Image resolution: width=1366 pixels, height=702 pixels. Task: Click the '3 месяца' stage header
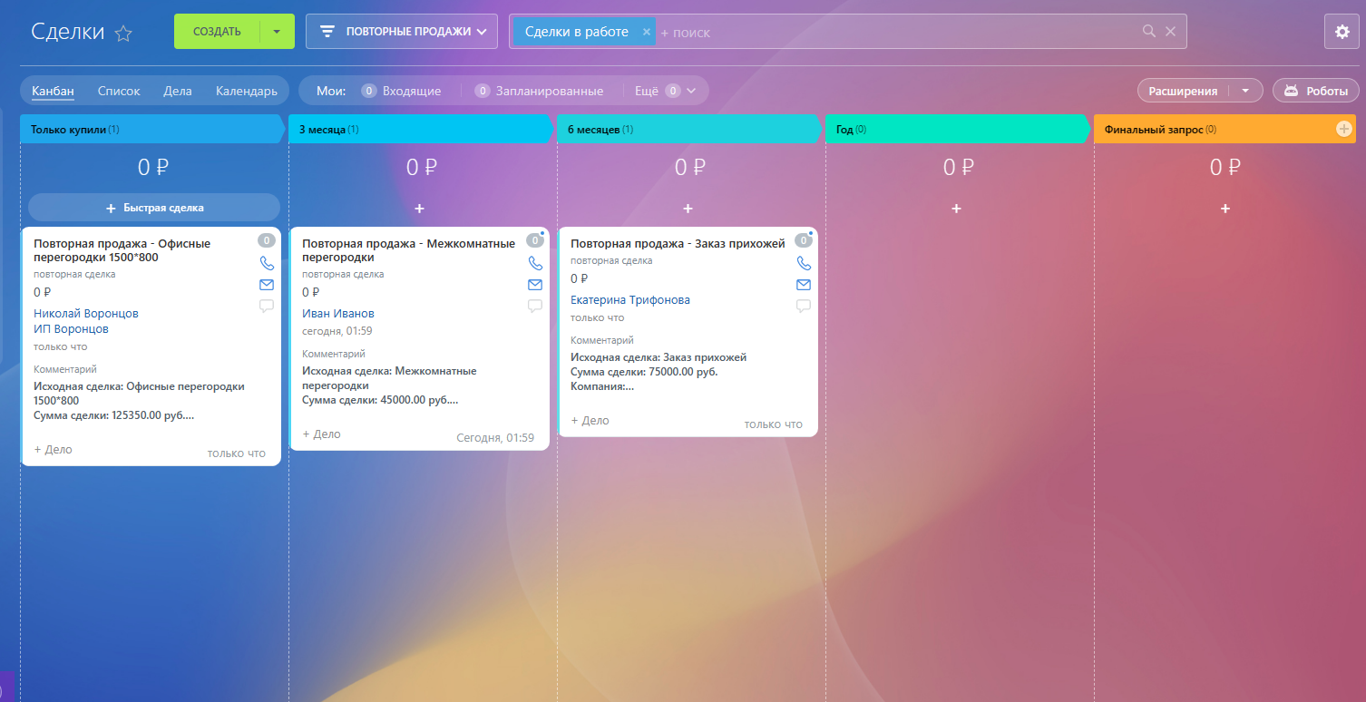[421, 130]
